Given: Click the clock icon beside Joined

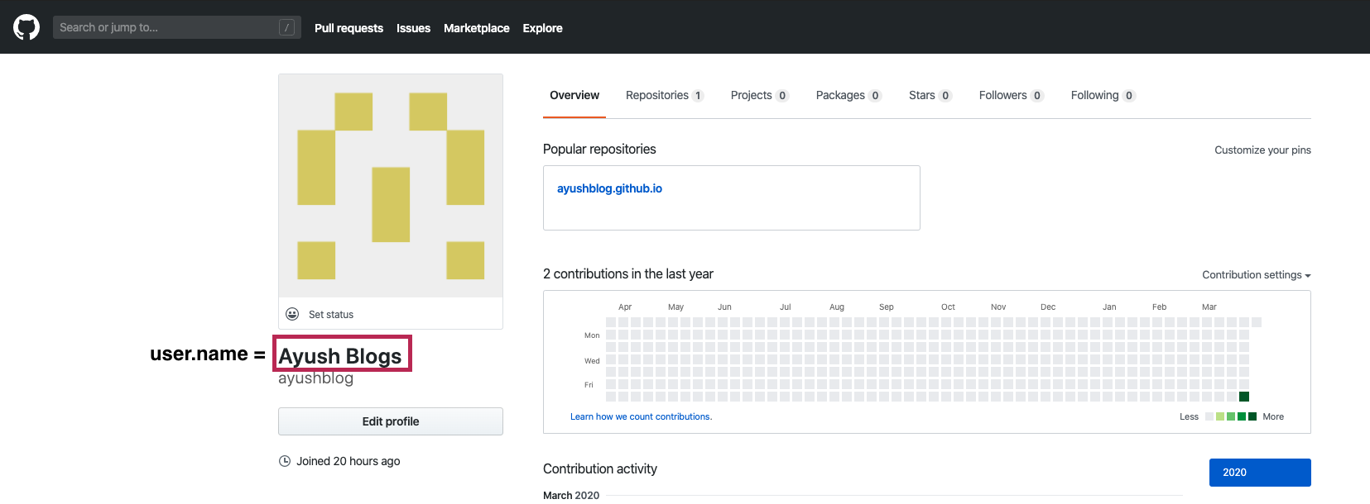Looking at the screenshot, I should pyautogui.click(x=285, y=461).
